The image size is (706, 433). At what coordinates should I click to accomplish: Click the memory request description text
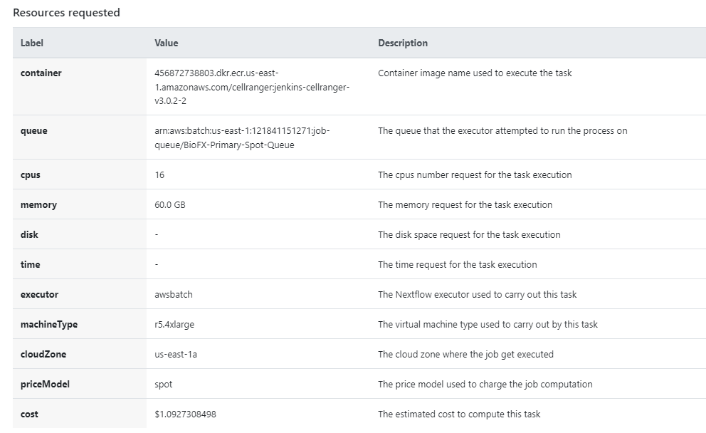point(465,204)
